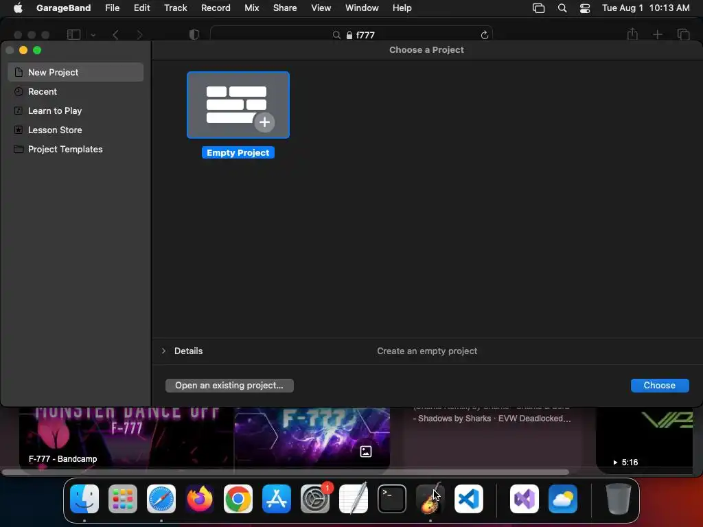Click the Safari privacy shield icon

(x=194, y=34)
